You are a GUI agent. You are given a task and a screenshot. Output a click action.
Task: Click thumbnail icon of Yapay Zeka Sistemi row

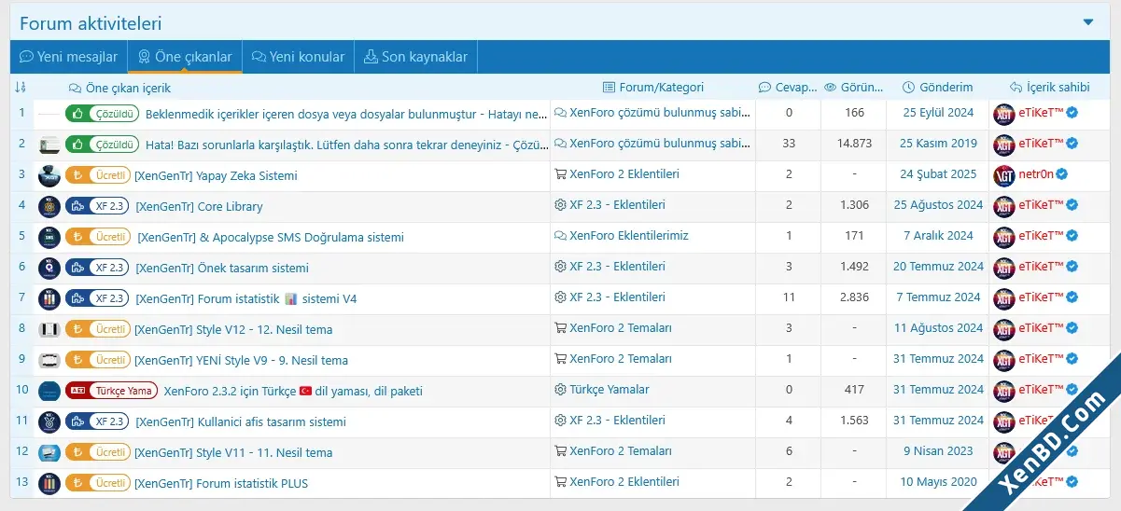click(49, 175)
